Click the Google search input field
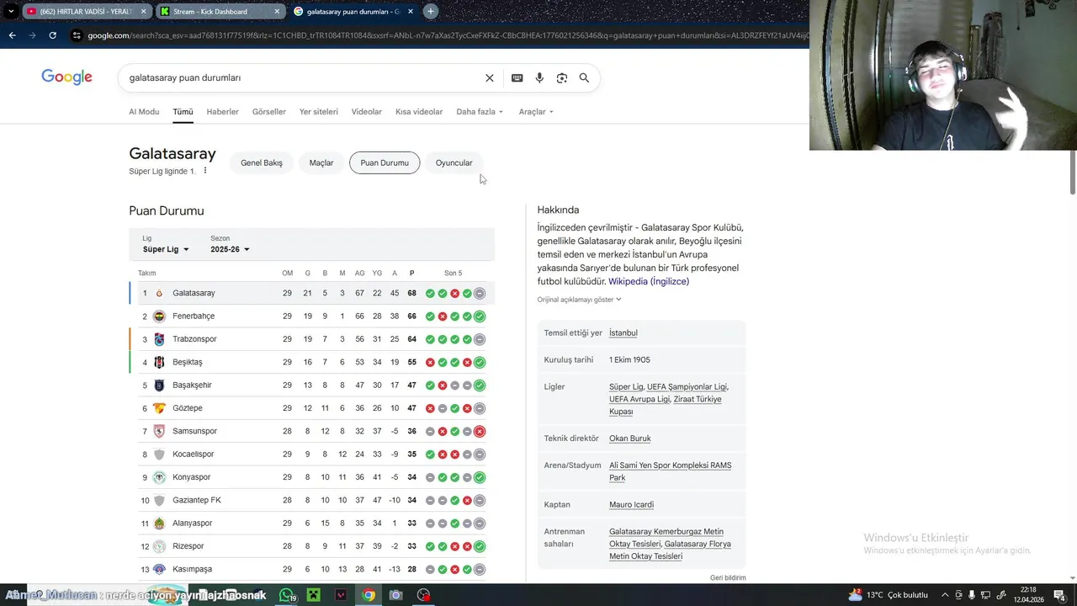 click(303, 77)
